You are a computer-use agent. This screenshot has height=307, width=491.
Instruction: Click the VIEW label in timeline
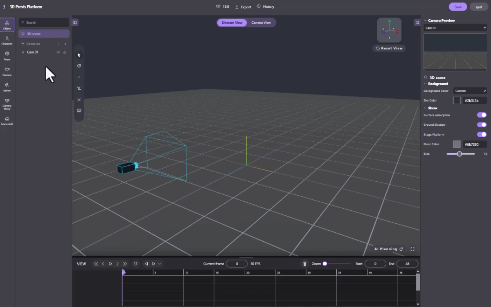pos(81,264)
